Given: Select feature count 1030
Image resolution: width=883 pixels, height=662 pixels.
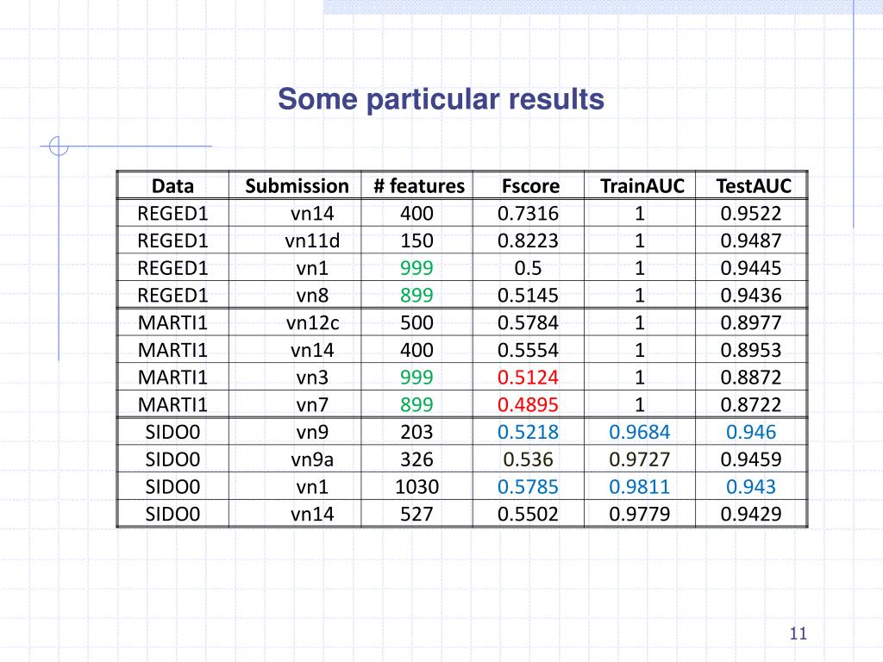Looking at the screenshot, I should (x=416, y=486).
